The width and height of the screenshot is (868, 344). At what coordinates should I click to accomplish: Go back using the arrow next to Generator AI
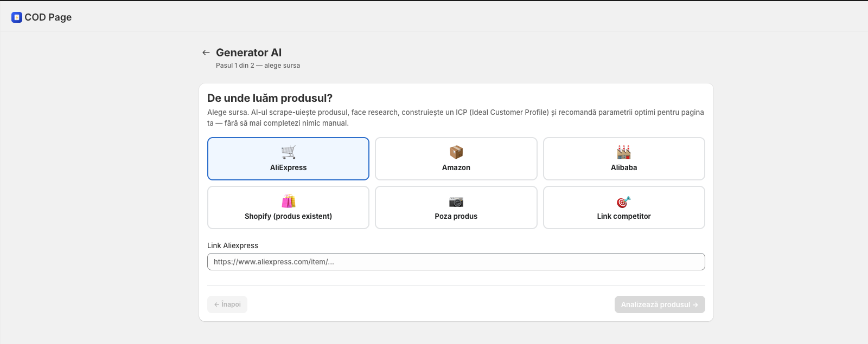click(206, 53)
